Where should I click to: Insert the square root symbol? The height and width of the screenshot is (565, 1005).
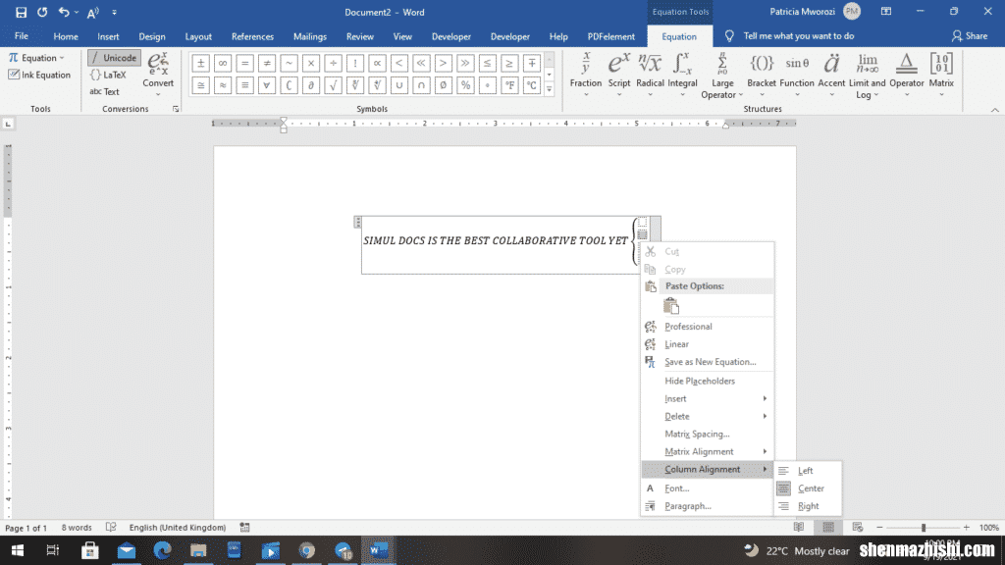(x=334, y=85)
